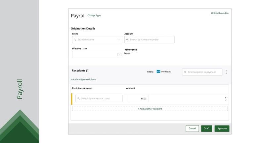Click Upload From File
Screen dimensions: 254x143
(220, 13)
